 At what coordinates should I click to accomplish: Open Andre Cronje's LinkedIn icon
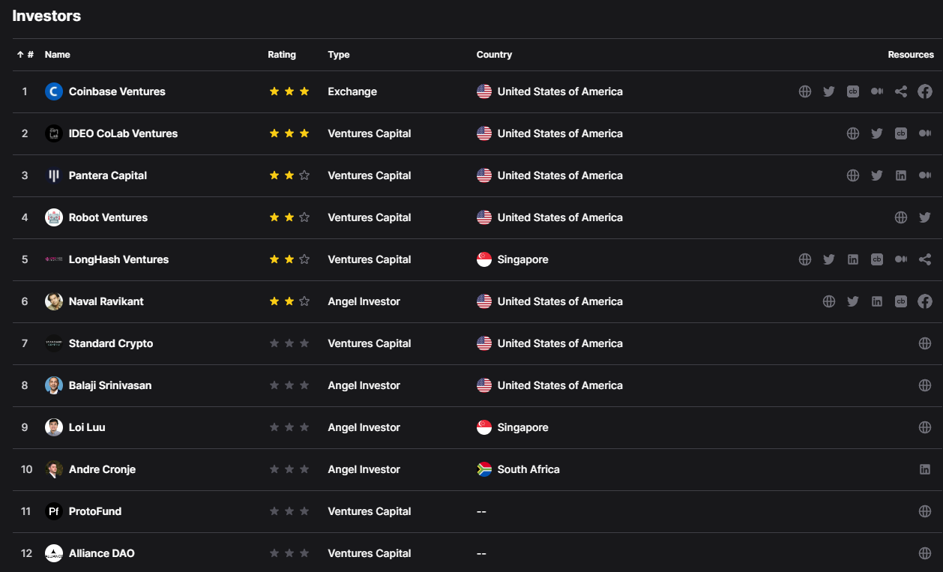point(925,469)
